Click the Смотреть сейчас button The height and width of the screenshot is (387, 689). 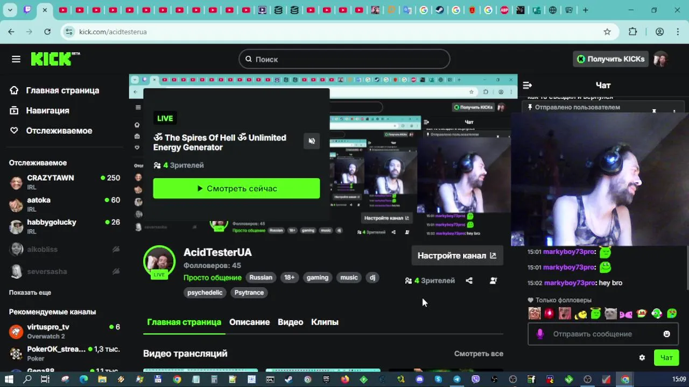(236, 189)
